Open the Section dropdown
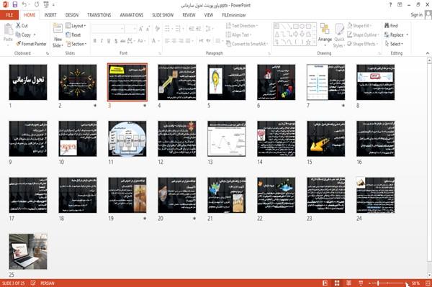Image resolution: width=432 pixels, height=287 pixels. tap(76, 44)
